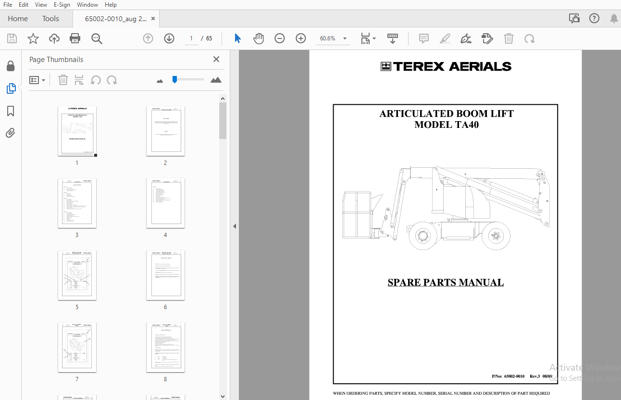Screen dimensions: 621x400
Task: Select page 8 thumbnail
Action: 165,348
